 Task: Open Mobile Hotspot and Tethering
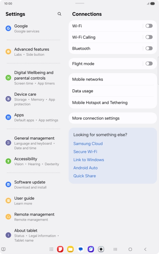(x=113, y=103)
